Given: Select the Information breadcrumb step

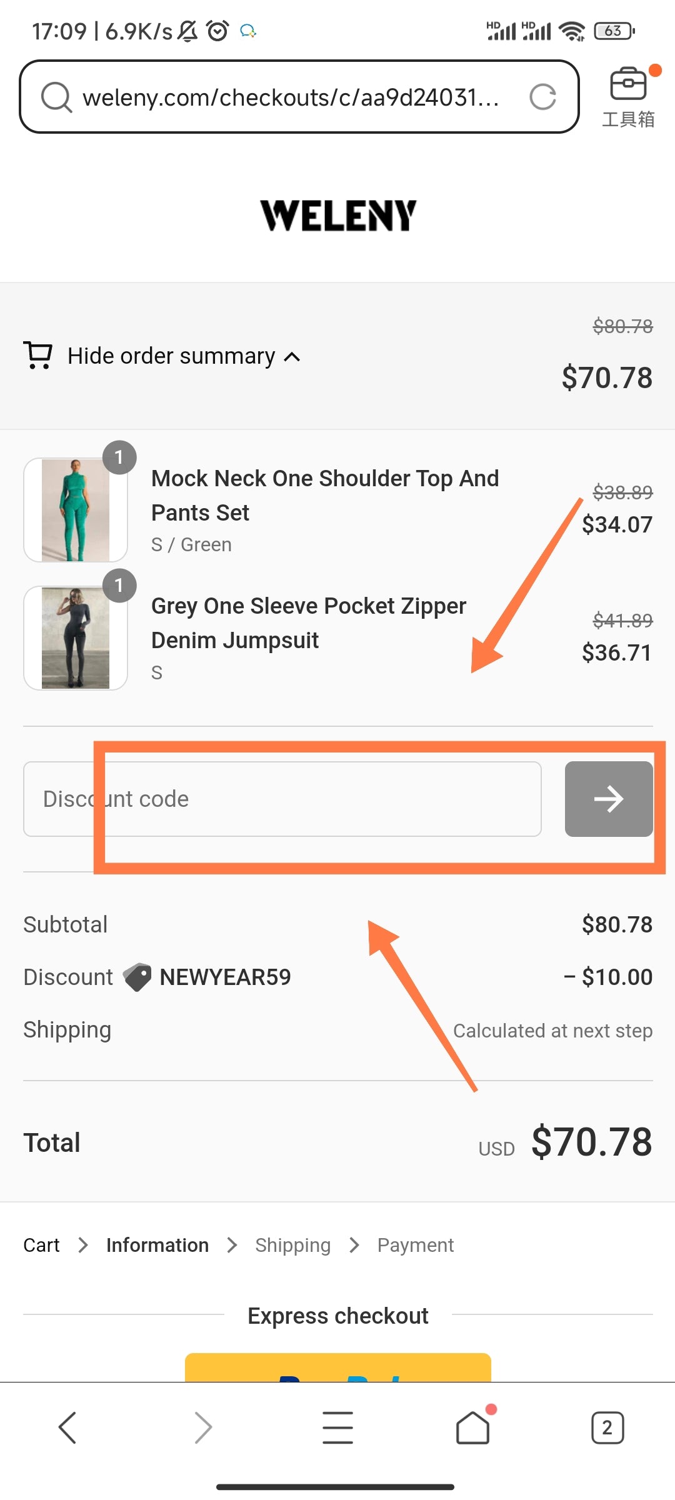Looking at the screenshot, I should (157, 1245).
